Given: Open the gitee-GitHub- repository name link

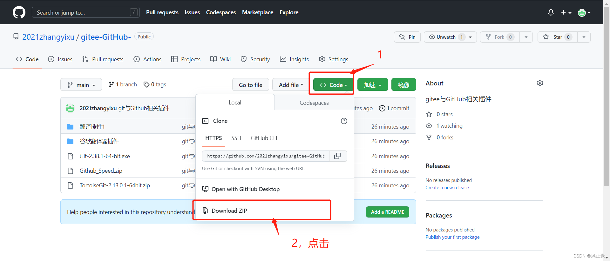Looking at the screenshot, I should pyautogui.click(x=106, y=37).
